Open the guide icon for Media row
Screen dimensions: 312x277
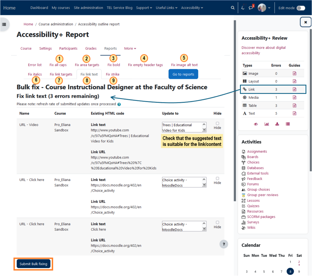tap(294, 98)
